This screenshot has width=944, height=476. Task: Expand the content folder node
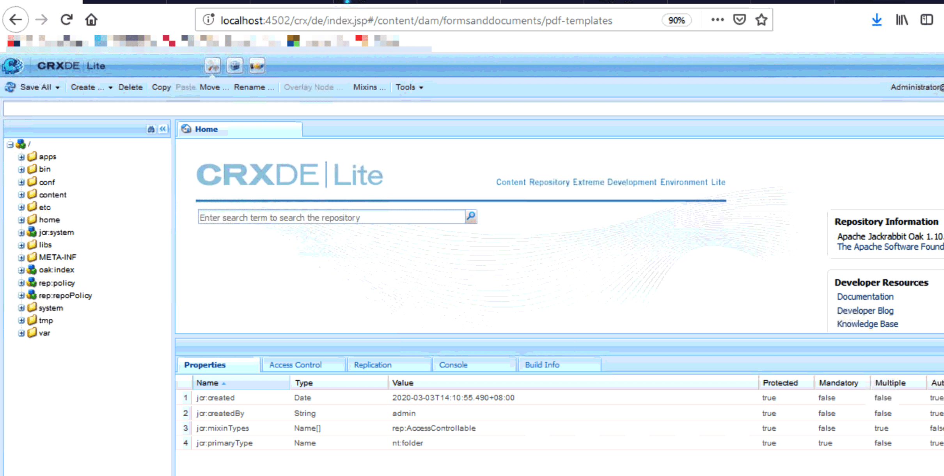[22, 194]
